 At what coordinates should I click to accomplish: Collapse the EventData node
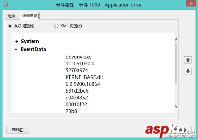click(16, 50)
